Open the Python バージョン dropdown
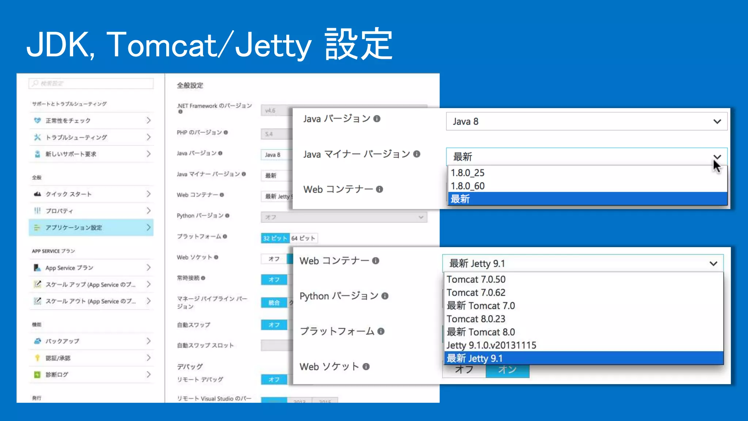 (x=344, y=217)
